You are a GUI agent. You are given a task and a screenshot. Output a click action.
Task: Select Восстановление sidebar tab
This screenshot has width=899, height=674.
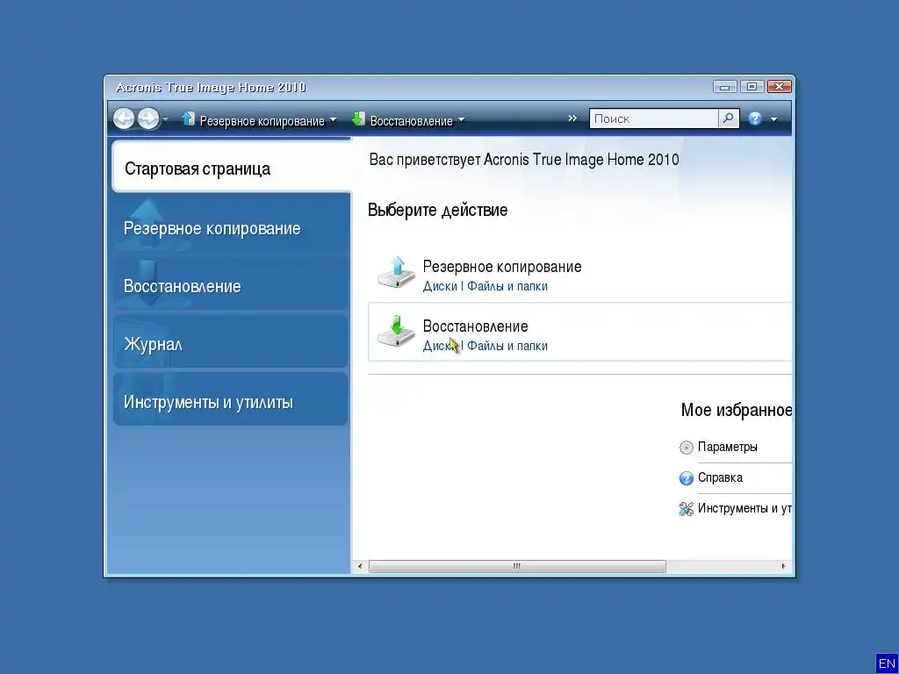click(231, 283)
